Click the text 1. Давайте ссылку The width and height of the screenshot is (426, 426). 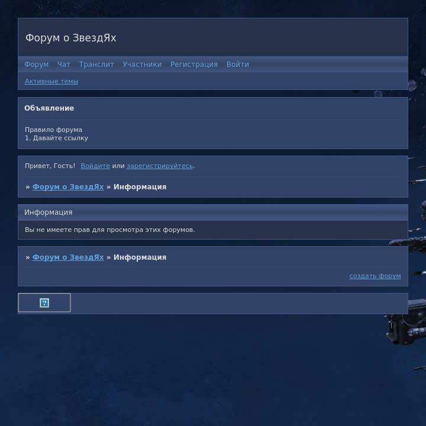[x=57, y=138]
